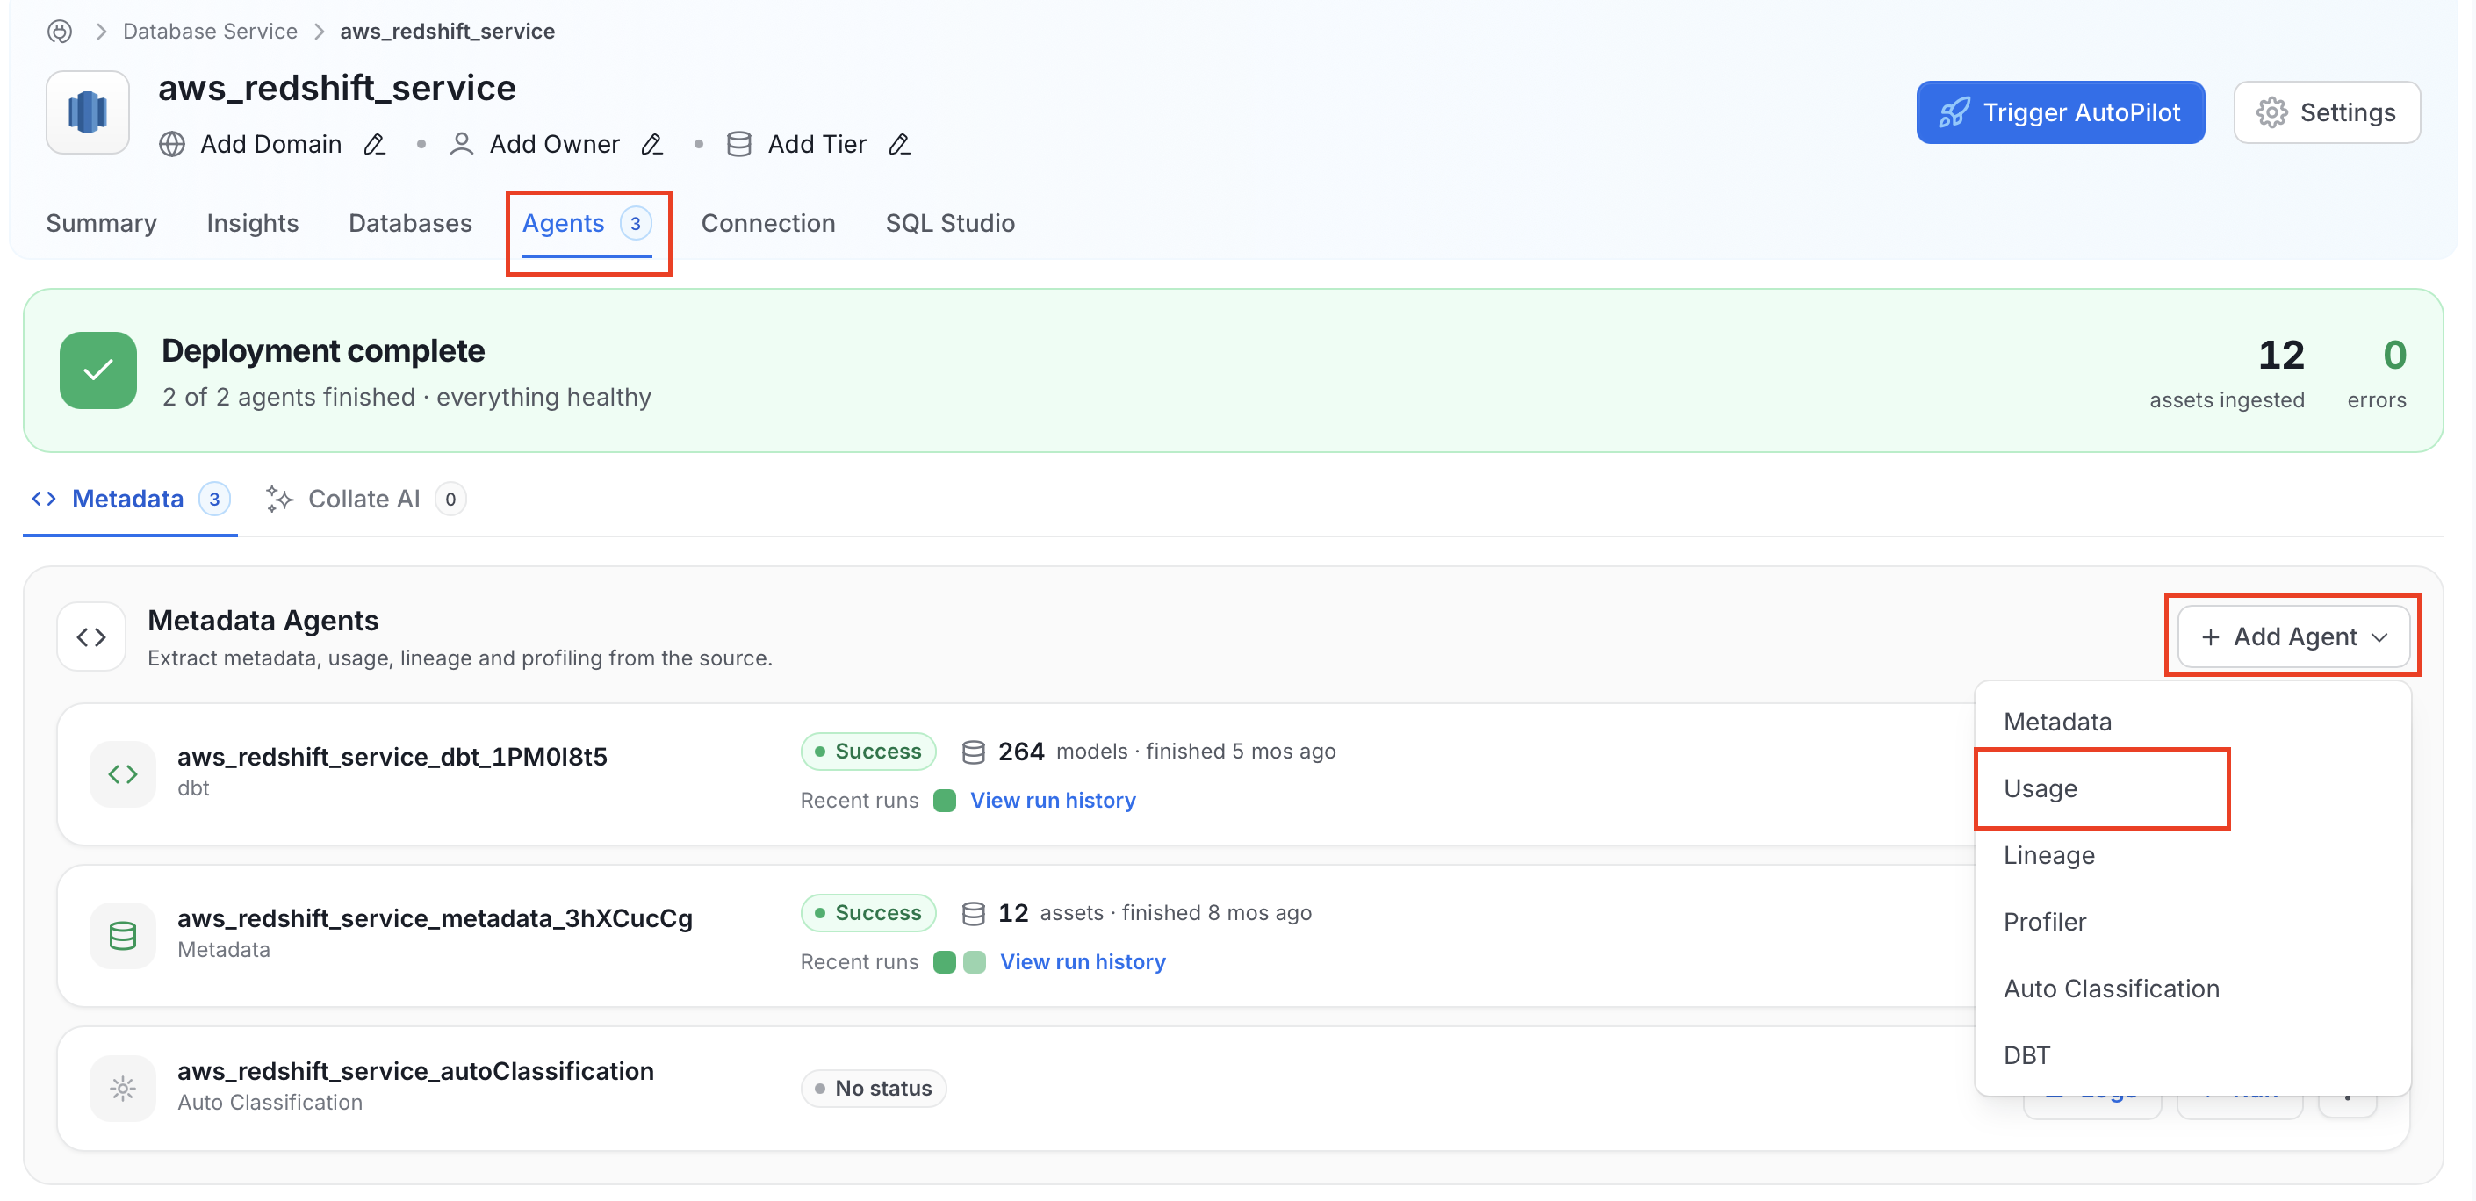This screenshot has height=1201, width=2476.
Task: Click the aws_redshift_service_metadata_3hXCucCg agent name
Action: coord(435,917)
